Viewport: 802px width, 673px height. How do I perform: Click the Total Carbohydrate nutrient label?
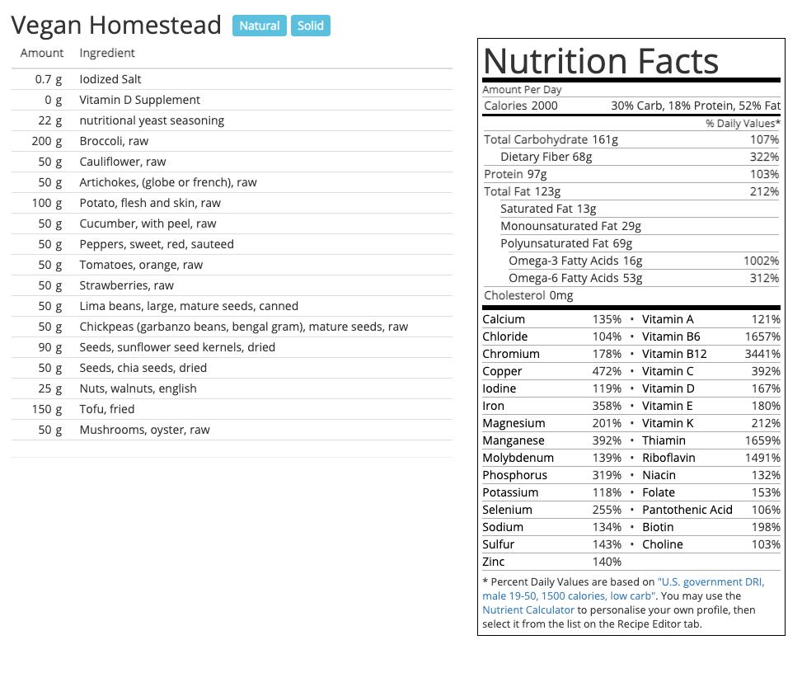pos(536,139)
